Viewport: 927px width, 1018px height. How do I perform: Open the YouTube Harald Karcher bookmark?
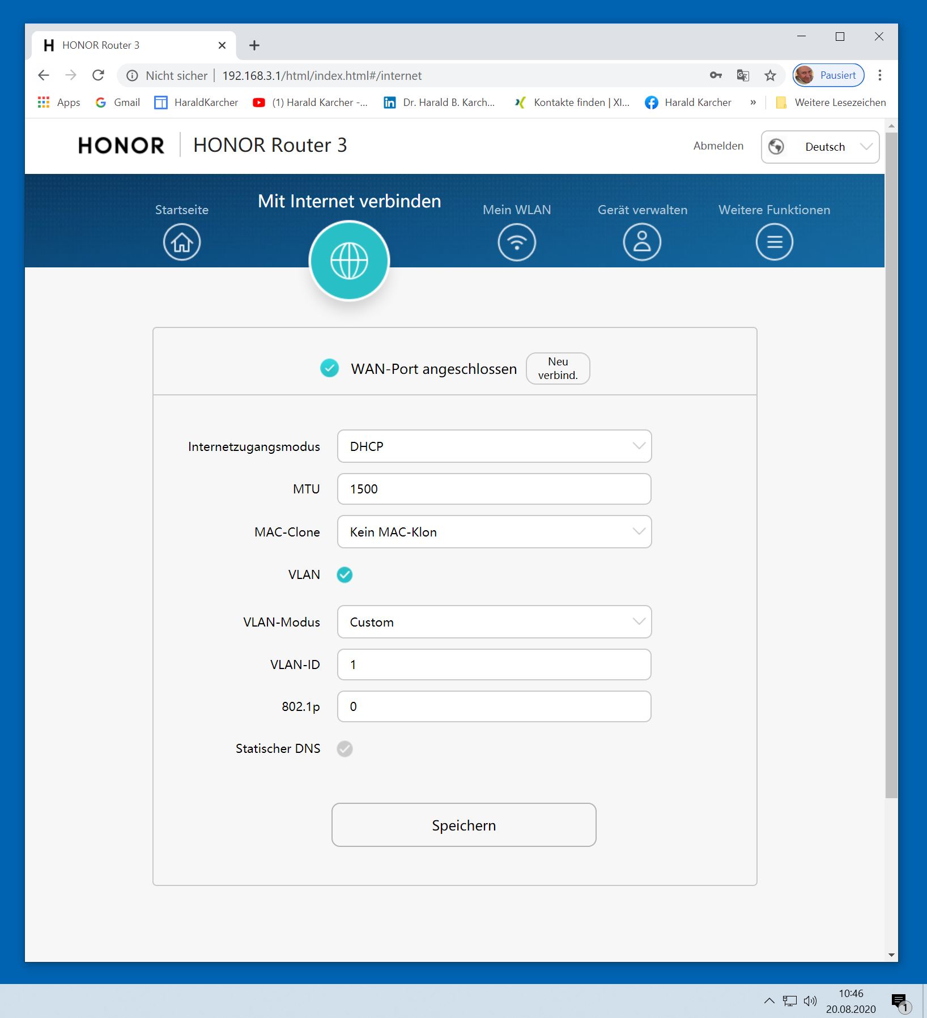(x=311, y=103)
